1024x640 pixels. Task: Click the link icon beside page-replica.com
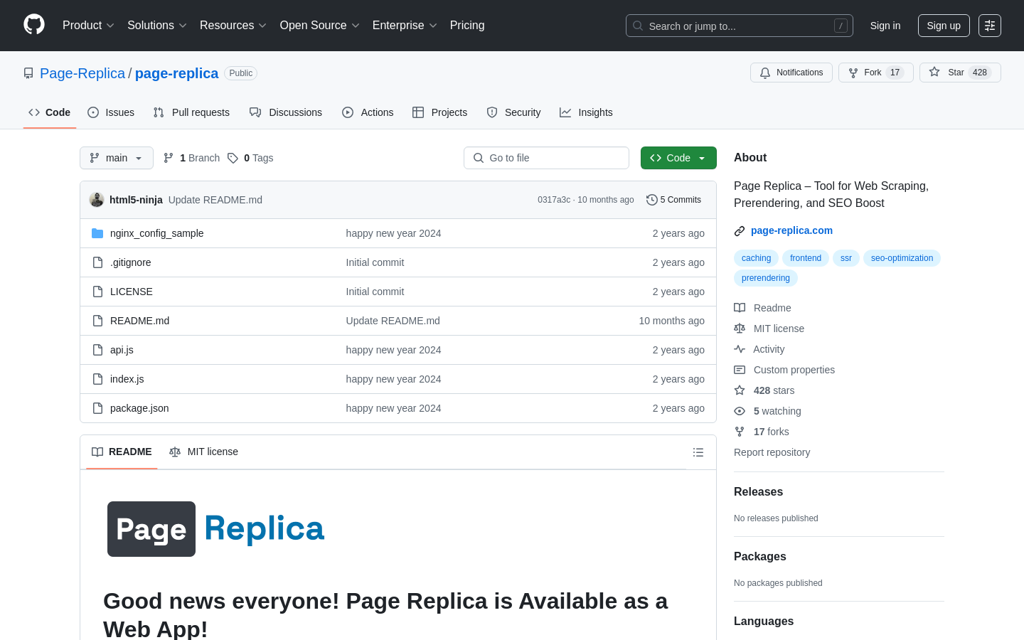click(x=740, y=231)
